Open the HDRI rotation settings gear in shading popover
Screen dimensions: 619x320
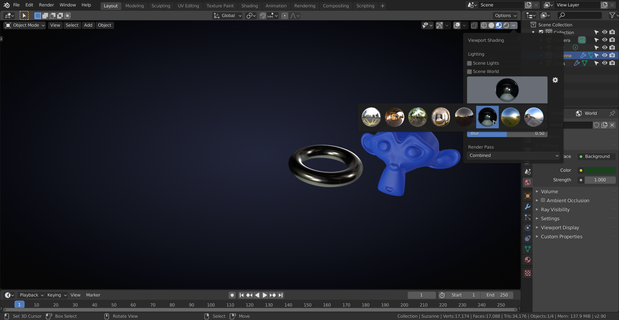click(x=555, y=80)
